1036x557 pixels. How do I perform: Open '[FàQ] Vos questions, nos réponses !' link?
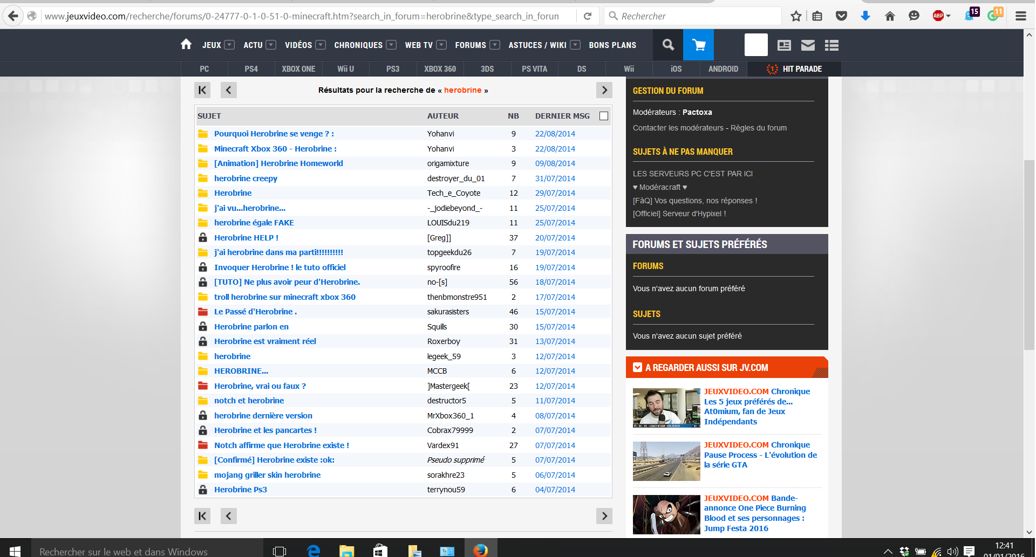(x=695, y=201)
